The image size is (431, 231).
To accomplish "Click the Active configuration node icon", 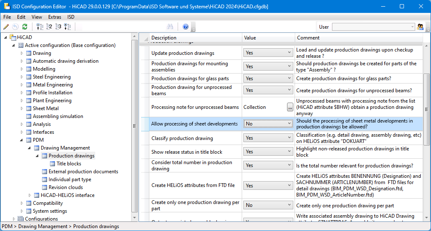I will click(x=21, y=45).
